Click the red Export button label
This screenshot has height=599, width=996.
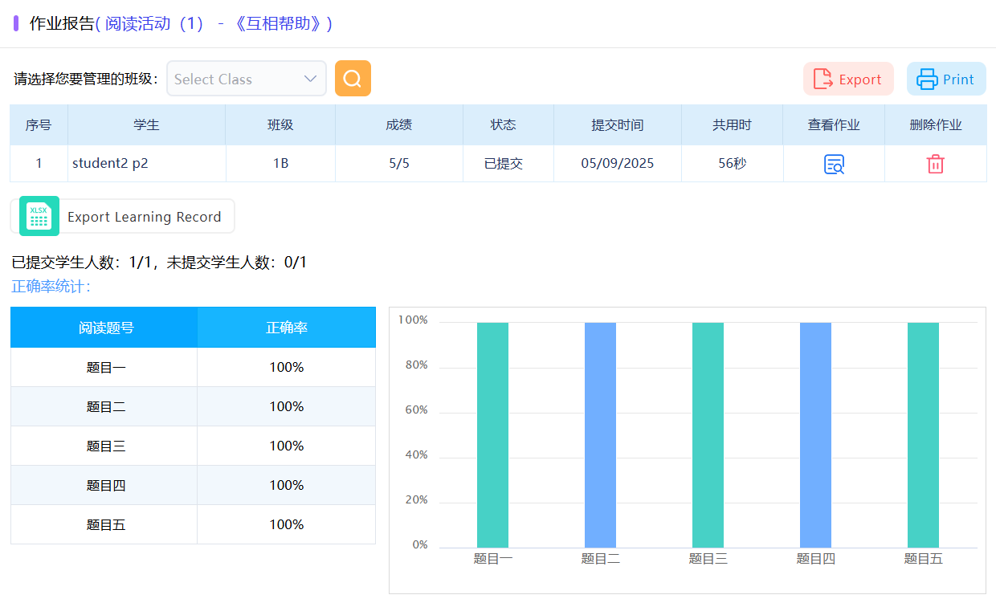point(860,79)
